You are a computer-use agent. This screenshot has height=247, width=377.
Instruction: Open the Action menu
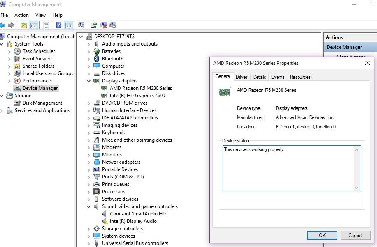[21, 15]
